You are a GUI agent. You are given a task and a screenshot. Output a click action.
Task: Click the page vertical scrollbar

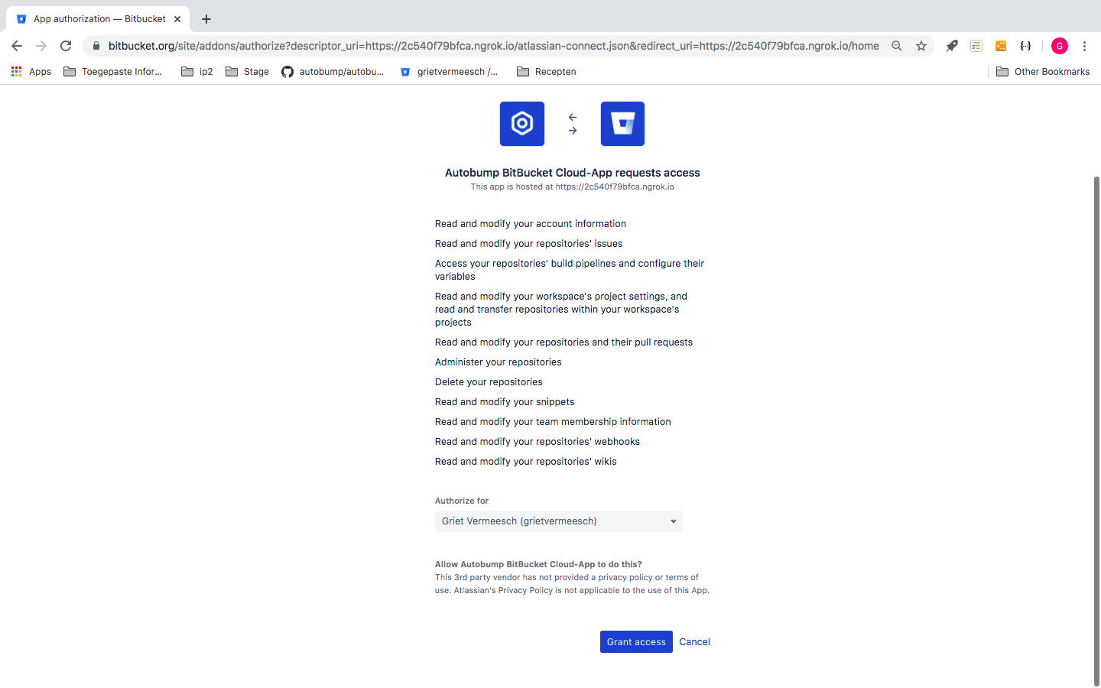click(x=1096, y=431)
